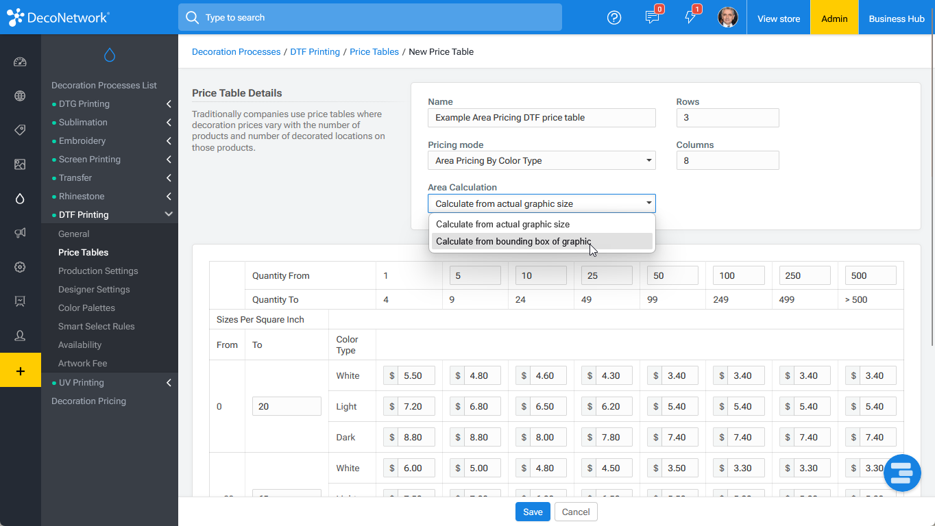Open the price tag icon in sidebar
The width and height of the screenshot is (935, 526).
[20, 130]
